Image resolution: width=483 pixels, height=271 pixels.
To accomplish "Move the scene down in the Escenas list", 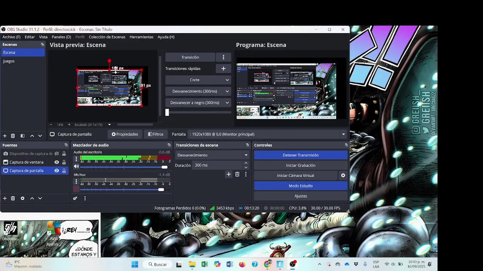I will [x=40, y=136].
